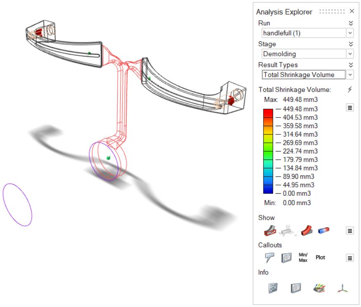The height and width of the screenshot is (307, 361).
Task: Open the handlefull (1) run dropdown
Action: (350, 33)
